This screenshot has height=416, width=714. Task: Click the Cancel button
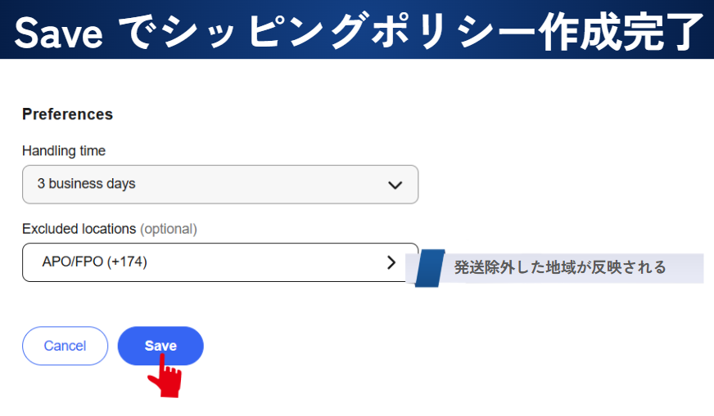tap(65, 346)
